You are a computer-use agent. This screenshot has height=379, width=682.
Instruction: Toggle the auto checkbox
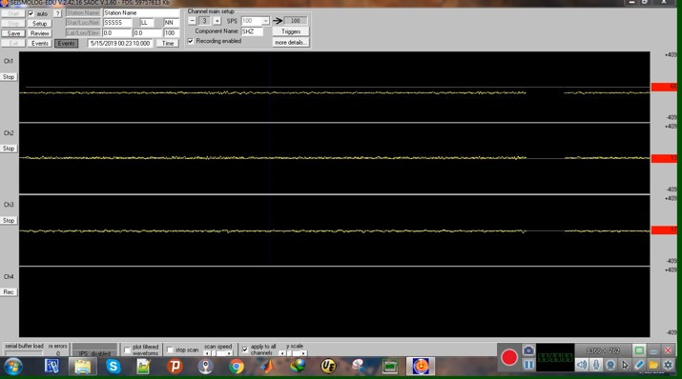pyautogui.click(x=31, y=13)
